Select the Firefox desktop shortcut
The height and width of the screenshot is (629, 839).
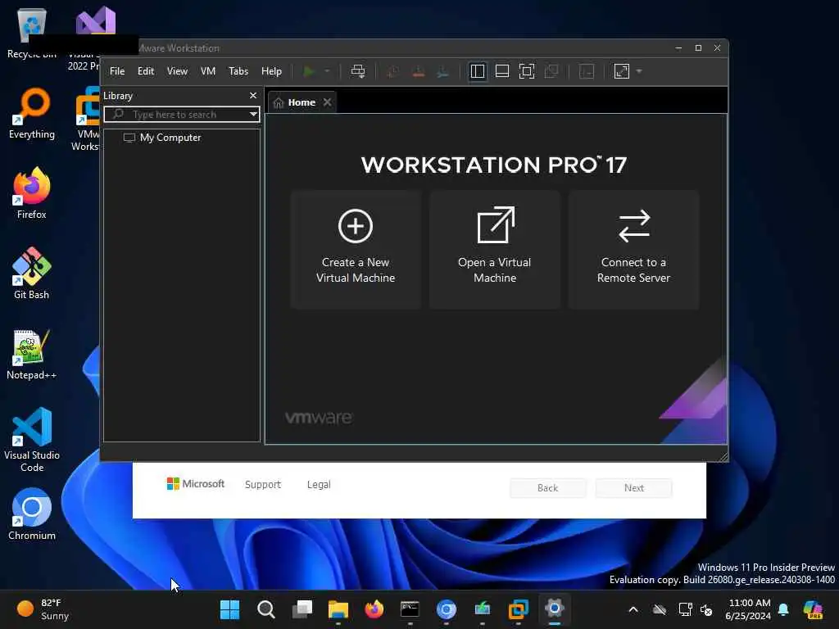click(x=32, y=193)
